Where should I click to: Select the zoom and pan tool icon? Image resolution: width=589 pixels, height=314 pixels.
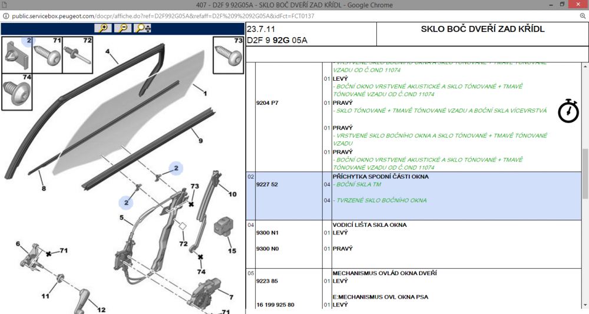tap(143, 28)
